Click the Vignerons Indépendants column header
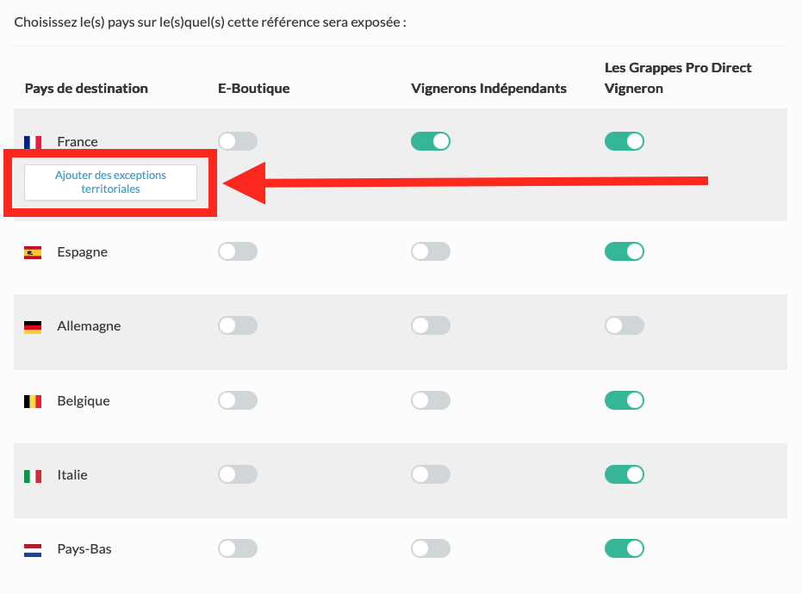Image resolution: width=802 pixels, height=594 pixels. [x=488, y=89]
